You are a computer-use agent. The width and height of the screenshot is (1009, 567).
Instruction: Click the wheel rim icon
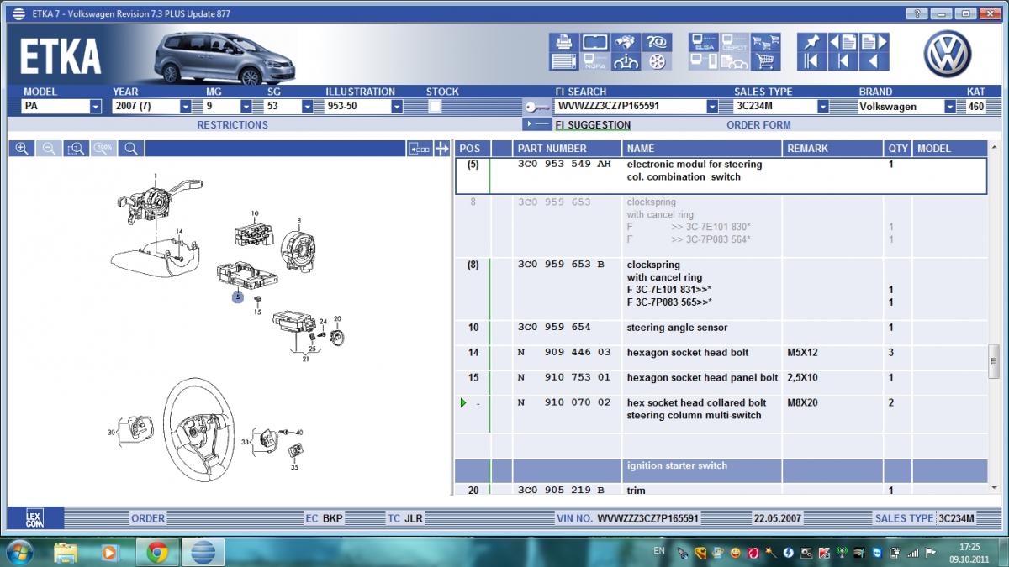pyautogui.click(x=656, y=61)
